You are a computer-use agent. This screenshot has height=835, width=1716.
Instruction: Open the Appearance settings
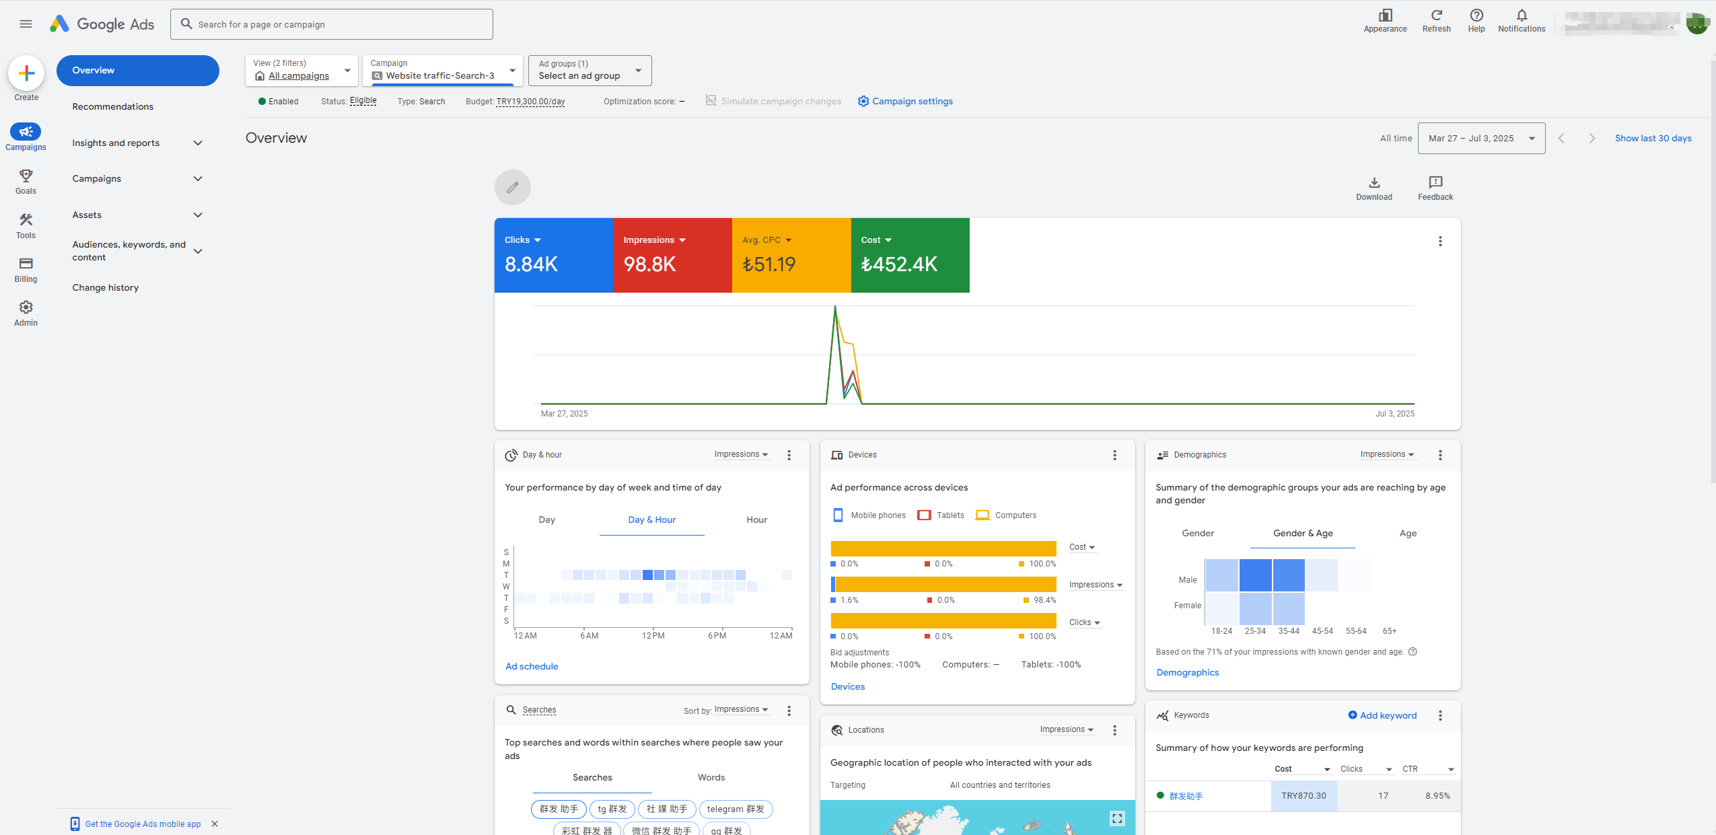(x=1385, y=21)
